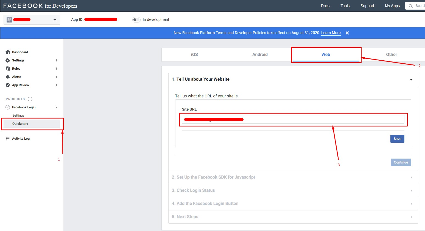The width and height of the screenshot is (425, 231).
Task: Follow the Learn More link
Action: click(x=331, y=33)
